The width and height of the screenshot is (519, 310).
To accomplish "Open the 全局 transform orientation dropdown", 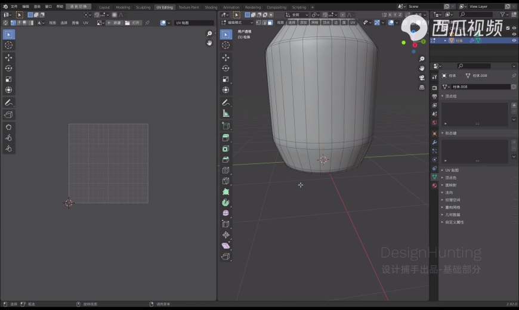I will point(296,14).
